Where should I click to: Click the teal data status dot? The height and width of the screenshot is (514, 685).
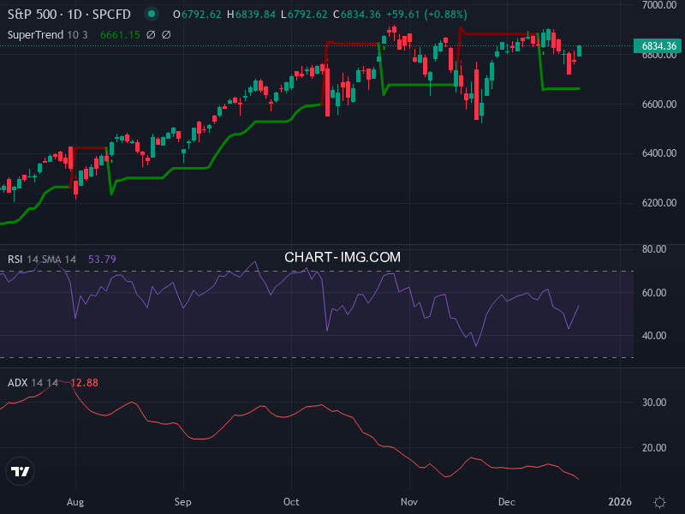tap(151, 14)
